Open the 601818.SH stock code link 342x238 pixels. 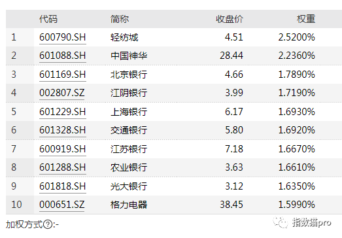[63, 186]
